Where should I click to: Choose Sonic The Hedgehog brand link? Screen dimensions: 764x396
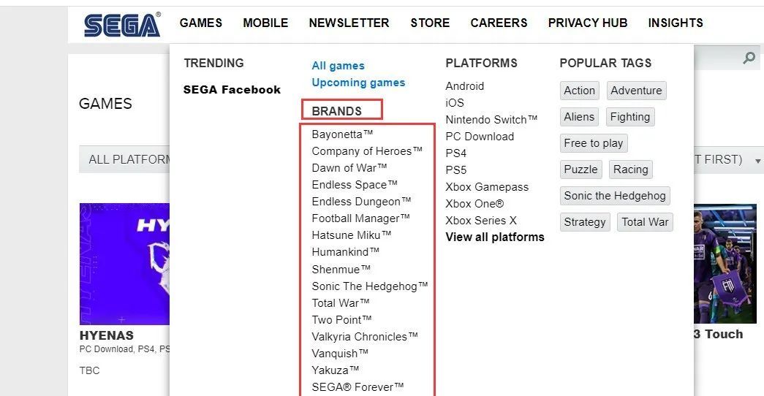370,286
